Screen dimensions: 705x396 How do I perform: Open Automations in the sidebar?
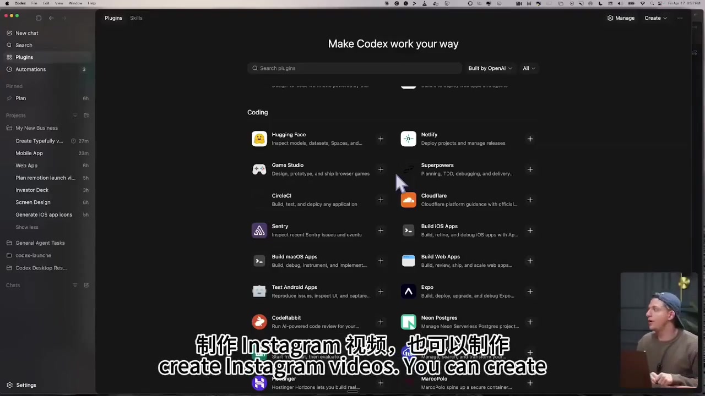[x=47, y=69]
